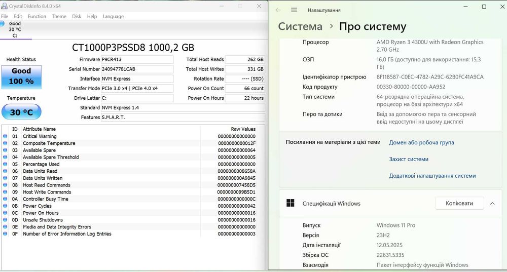Click the Power On Count value 66 count
The image size is (507, 272).
pyautogui.click(x=245, y=88)
